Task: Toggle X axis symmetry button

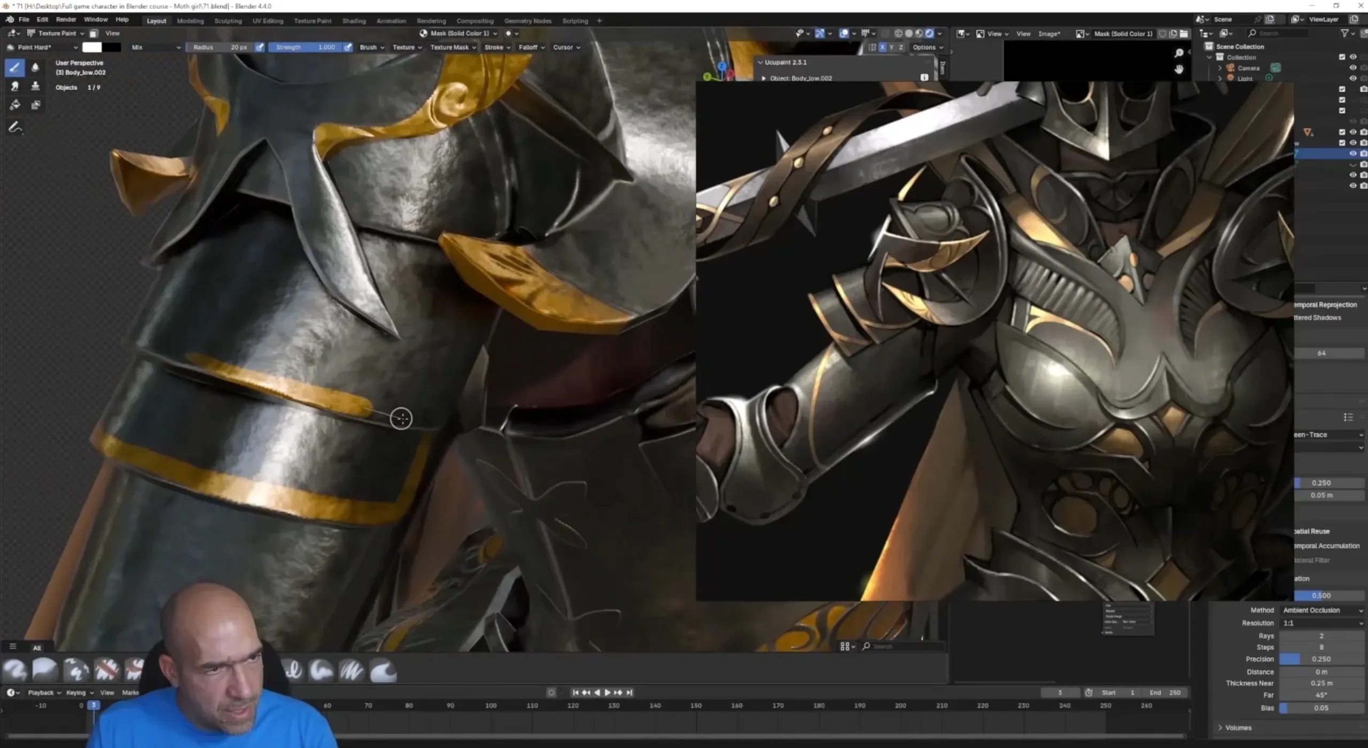Action: click(x=882, y=47)
